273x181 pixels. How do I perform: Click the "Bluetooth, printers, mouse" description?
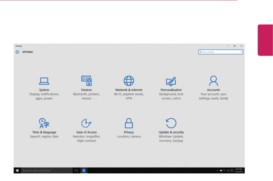coord(86,96)
